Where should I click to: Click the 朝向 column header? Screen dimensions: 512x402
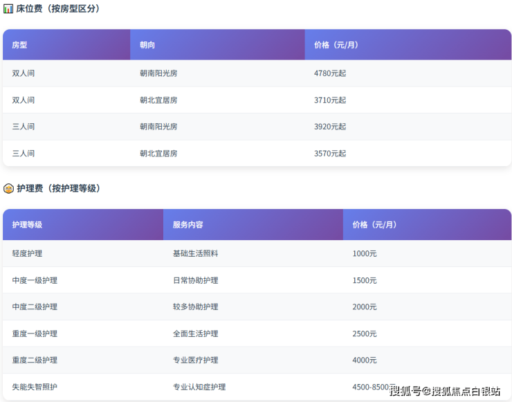click(x=147, y=45)
